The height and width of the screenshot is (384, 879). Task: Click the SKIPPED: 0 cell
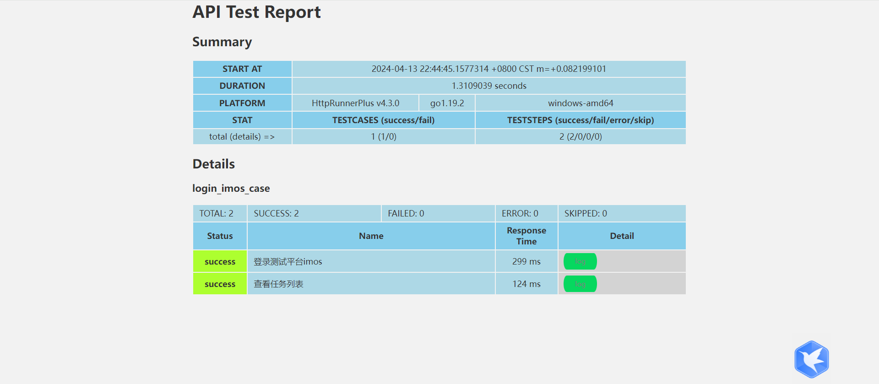click(622, 213)
